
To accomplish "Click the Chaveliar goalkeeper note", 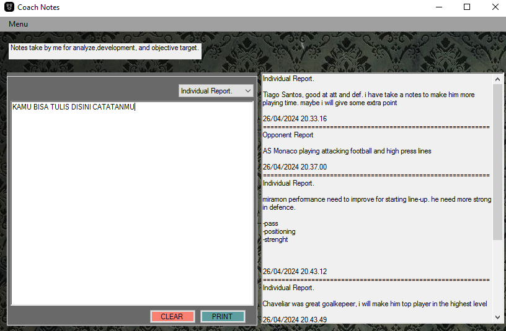I will (x=375, y=304).
